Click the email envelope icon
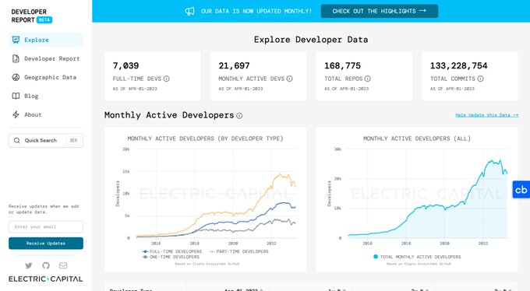Viewport: 530px width, 291px height. click(x=63, y=265)
